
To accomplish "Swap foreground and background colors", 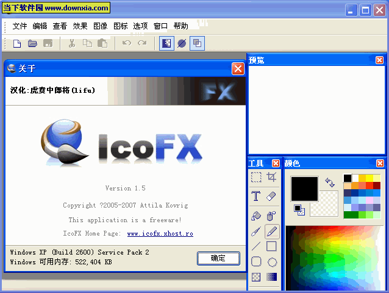I will (x=330, y=183).
